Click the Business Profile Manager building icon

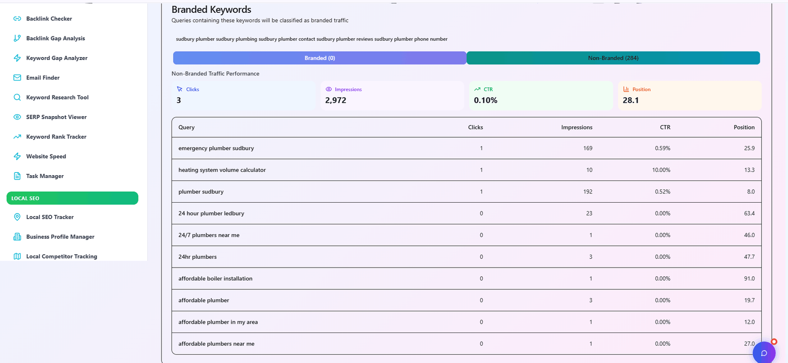(17, 237)
